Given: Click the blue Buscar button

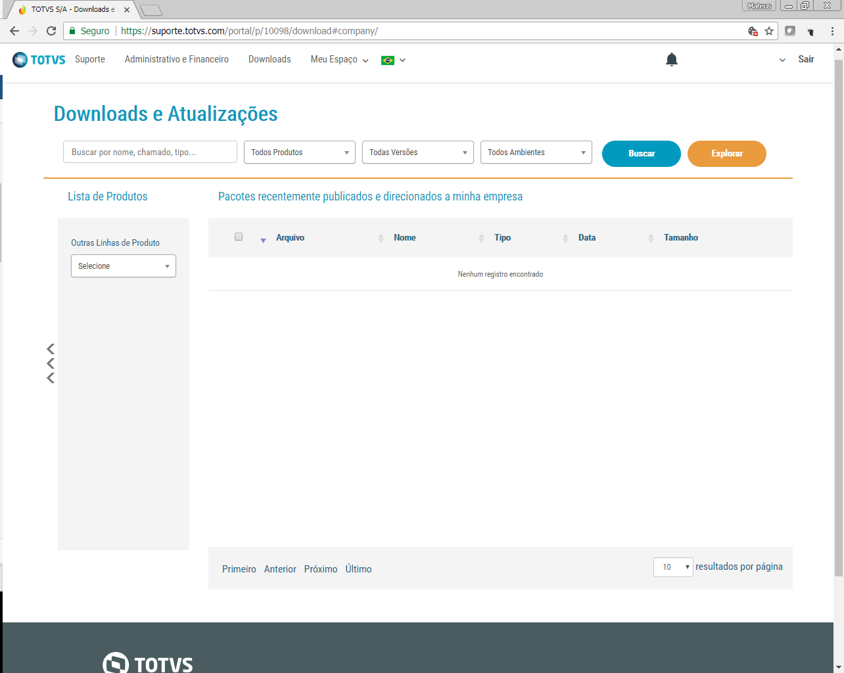Looking at the screenshot, I should coord(642,154).
